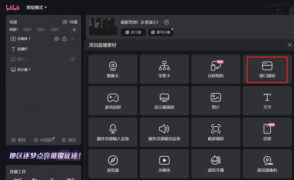
Task: Show the hidden 图片 1 layer
Action: point(73,60)
